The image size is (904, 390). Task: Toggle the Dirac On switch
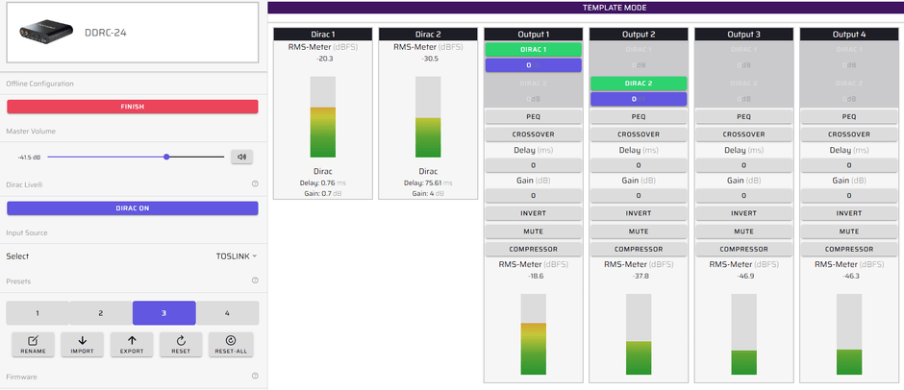[x=132, y=208]
